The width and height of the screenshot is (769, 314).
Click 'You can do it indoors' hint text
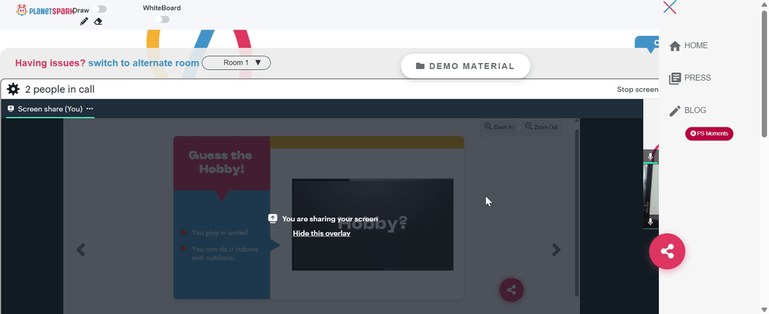coord(225,253)
